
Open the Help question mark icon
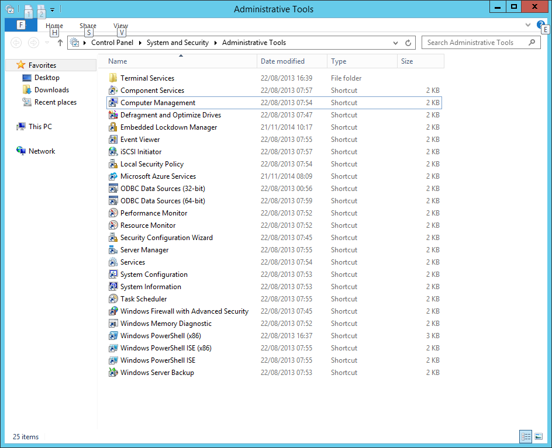[541, 25]
